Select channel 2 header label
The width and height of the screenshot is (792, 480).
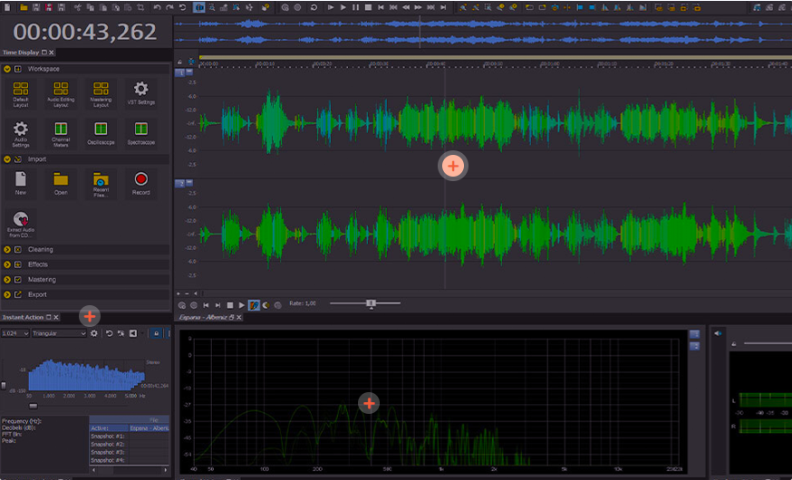pos(179,183)
